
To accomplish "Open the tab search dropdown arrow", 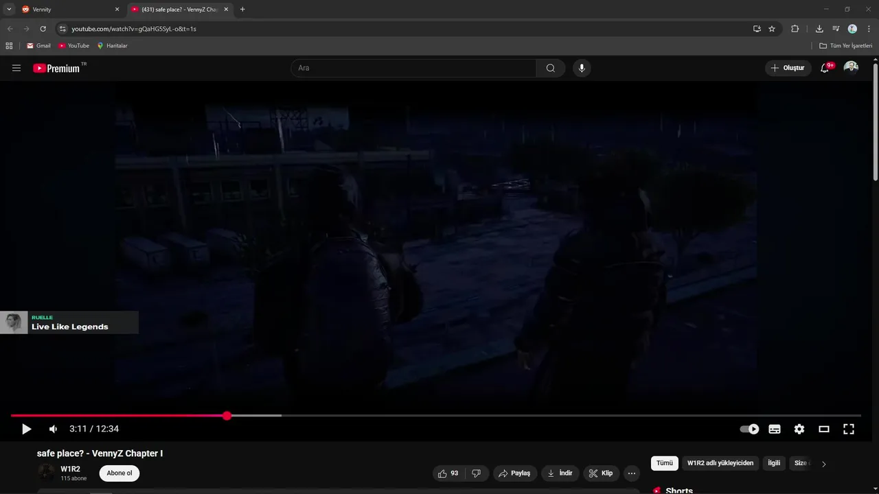I will click(x=9, y=10).
